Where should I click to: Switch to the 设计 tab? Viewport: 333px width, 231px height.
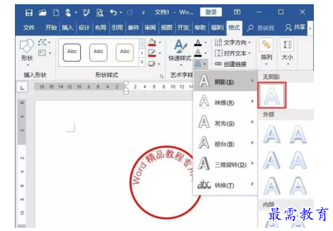(x=84, y=28)
